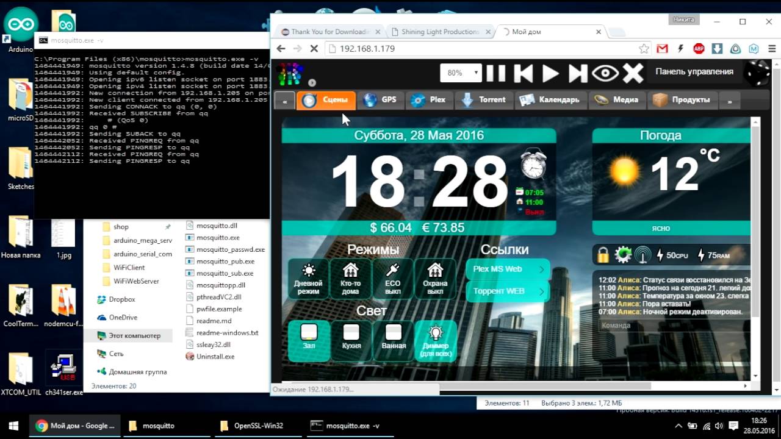Click the pause playback icon
The width and height of the screenshot is (781, 439).
(495, 73)
